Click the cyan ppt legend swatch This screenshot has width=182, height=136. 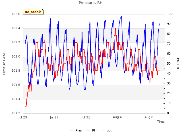click(103, 131)
